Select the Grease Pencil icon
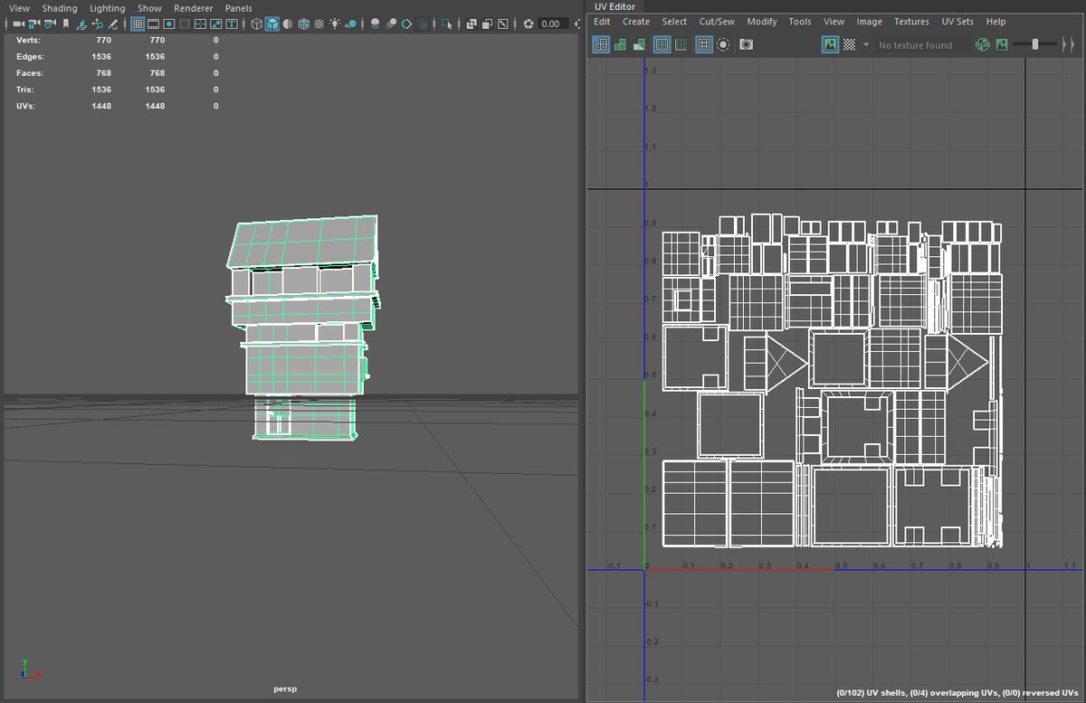Viewport: 1086px width, 703px height. (x=112, y=24)
